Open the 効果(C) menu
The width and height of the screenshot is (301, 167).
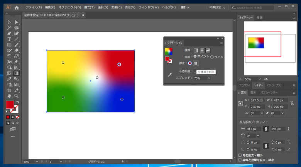point(116,7)
